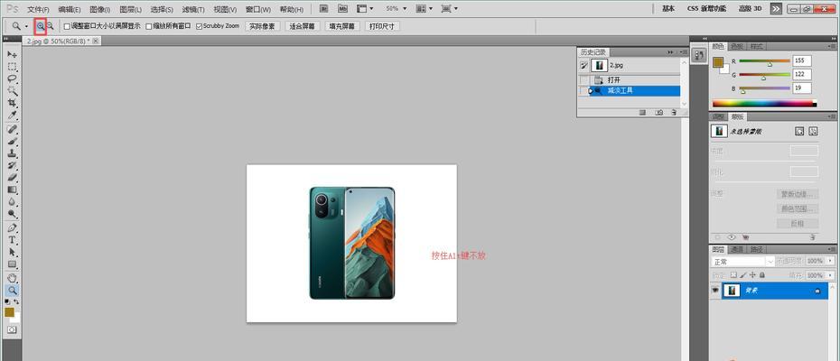Select the Brush tool
This screenshot has width=840, height=361.
point(12,142)
